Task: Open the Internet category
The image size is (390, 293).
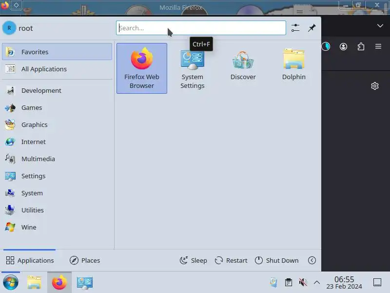Action: click(57, 142)
